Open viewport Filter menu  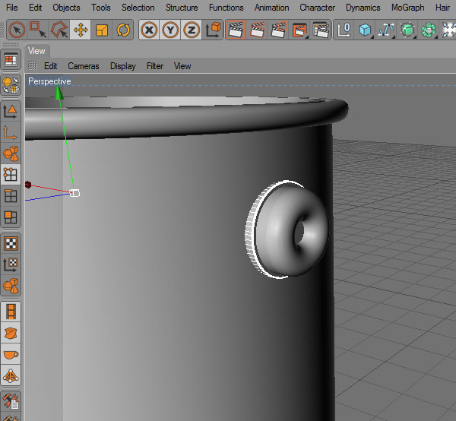155,66
